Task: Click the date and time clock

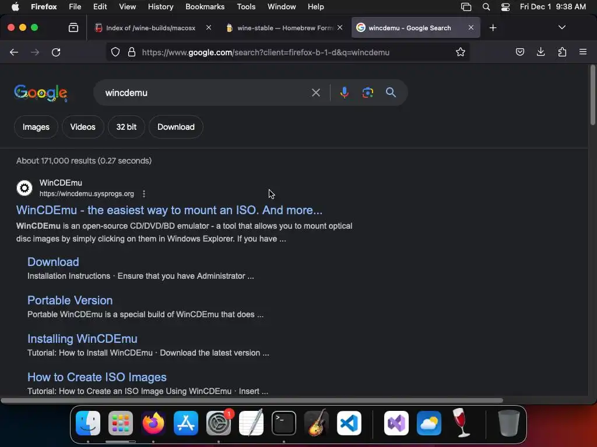Action: point(553,6)
